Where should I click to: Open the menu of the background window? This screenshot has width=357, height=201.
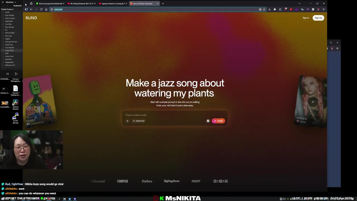coord(337,49)
